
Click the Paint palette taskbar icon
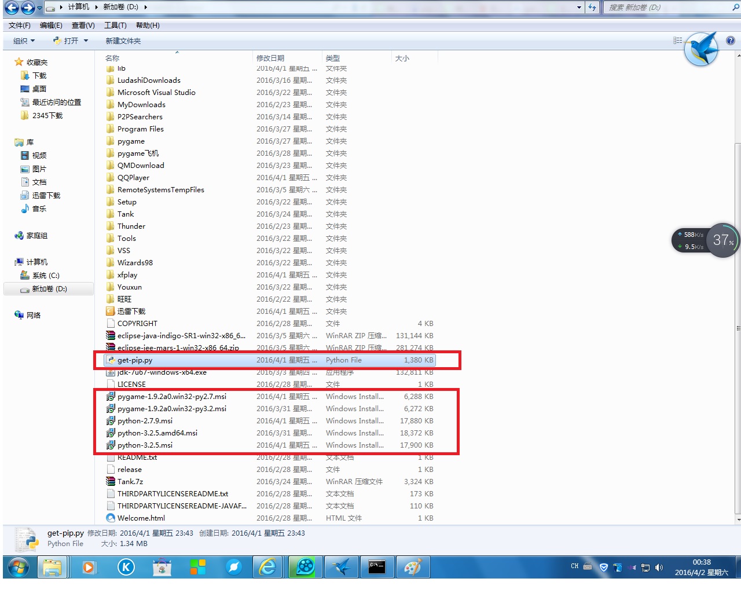413,567
